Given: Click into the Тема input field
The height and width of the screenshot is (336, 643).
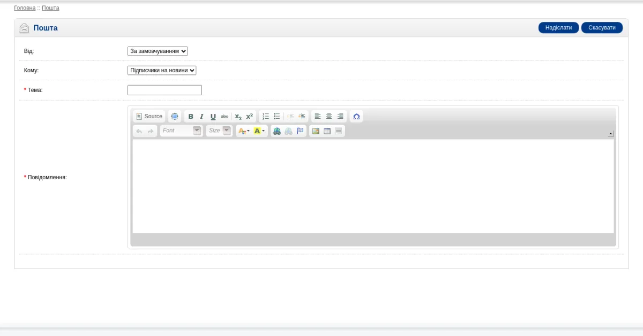Looking at the screenshot, I should pyautogui.click(x=165, y=90).
